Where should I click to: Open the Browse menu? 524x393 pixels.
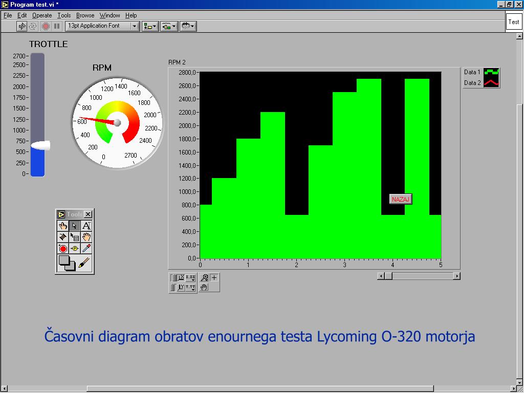(x=85, y=15)
